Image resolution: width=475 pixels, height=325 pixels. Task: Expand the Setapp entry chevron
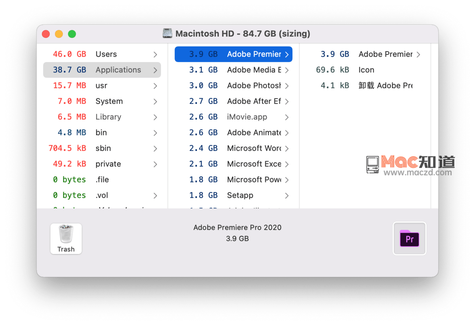(x=288, y=195)
